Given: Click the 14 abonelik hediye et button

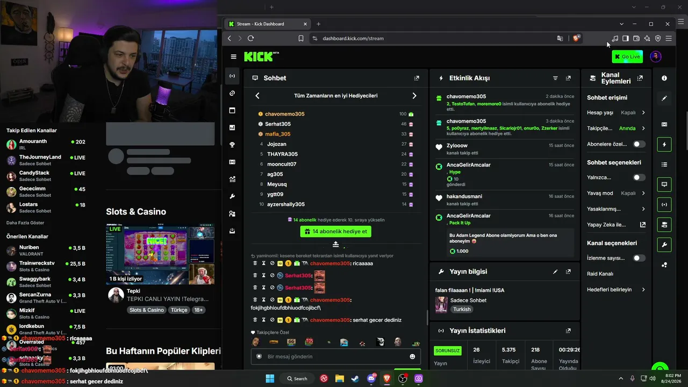Looking at the screenshot, I should [335, 232].
